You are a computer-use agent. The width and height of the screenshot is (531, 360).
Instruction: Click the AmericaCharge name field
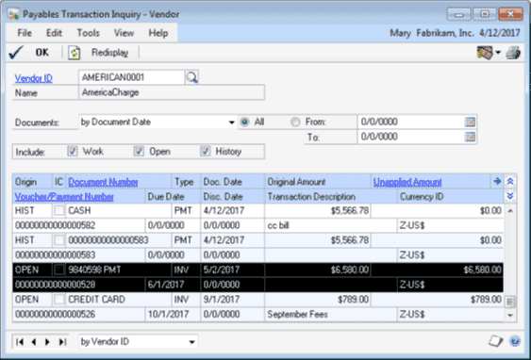(x=172, y=92)
